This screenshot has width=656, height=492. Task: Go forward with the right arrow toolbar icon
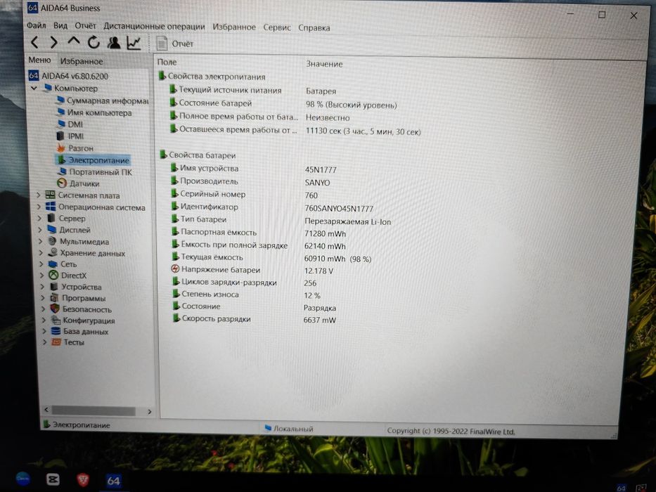click(x=53, y=42)
